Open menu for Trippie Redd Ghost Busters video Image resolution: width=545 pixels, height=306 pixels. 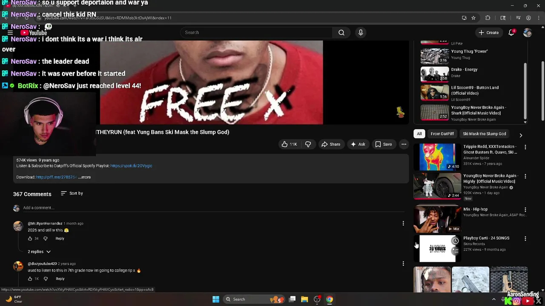(x=525, y=147)
